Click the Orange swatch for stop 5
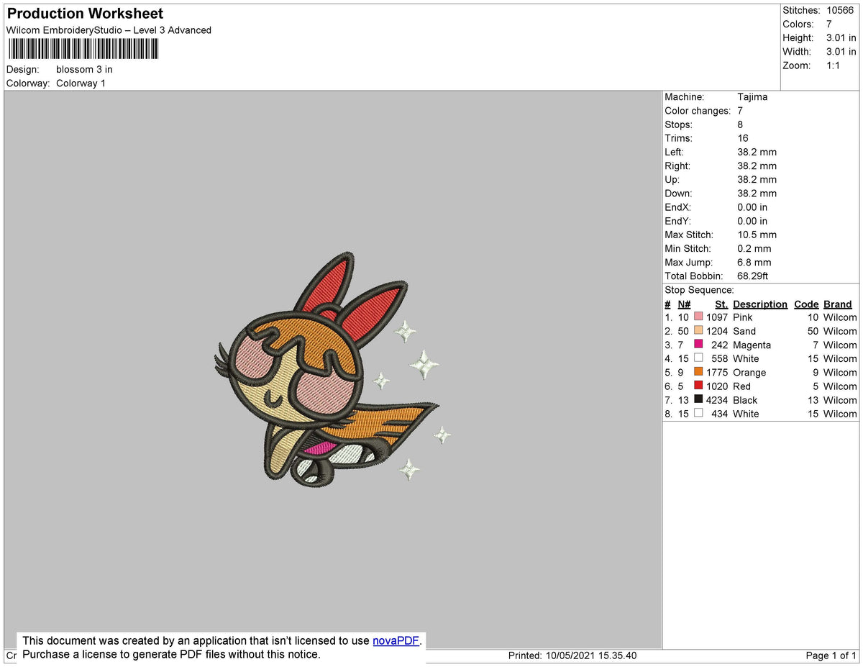This screenshot has height=667, width=863. 698,372
